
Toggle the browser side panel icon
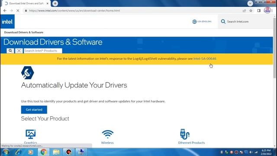[259, 10]
